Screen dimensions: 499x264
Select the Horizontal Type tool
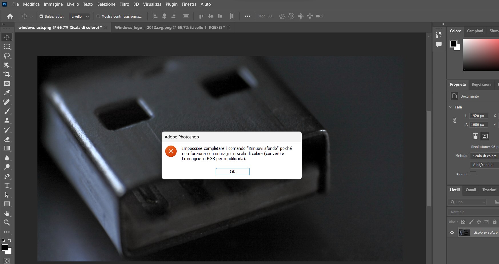[x=7, y=185]
